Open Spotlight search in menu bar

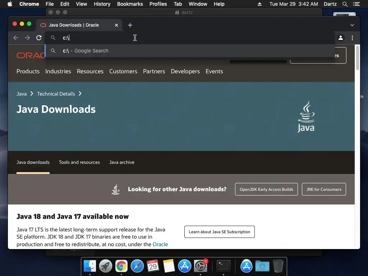pos(345,4)
